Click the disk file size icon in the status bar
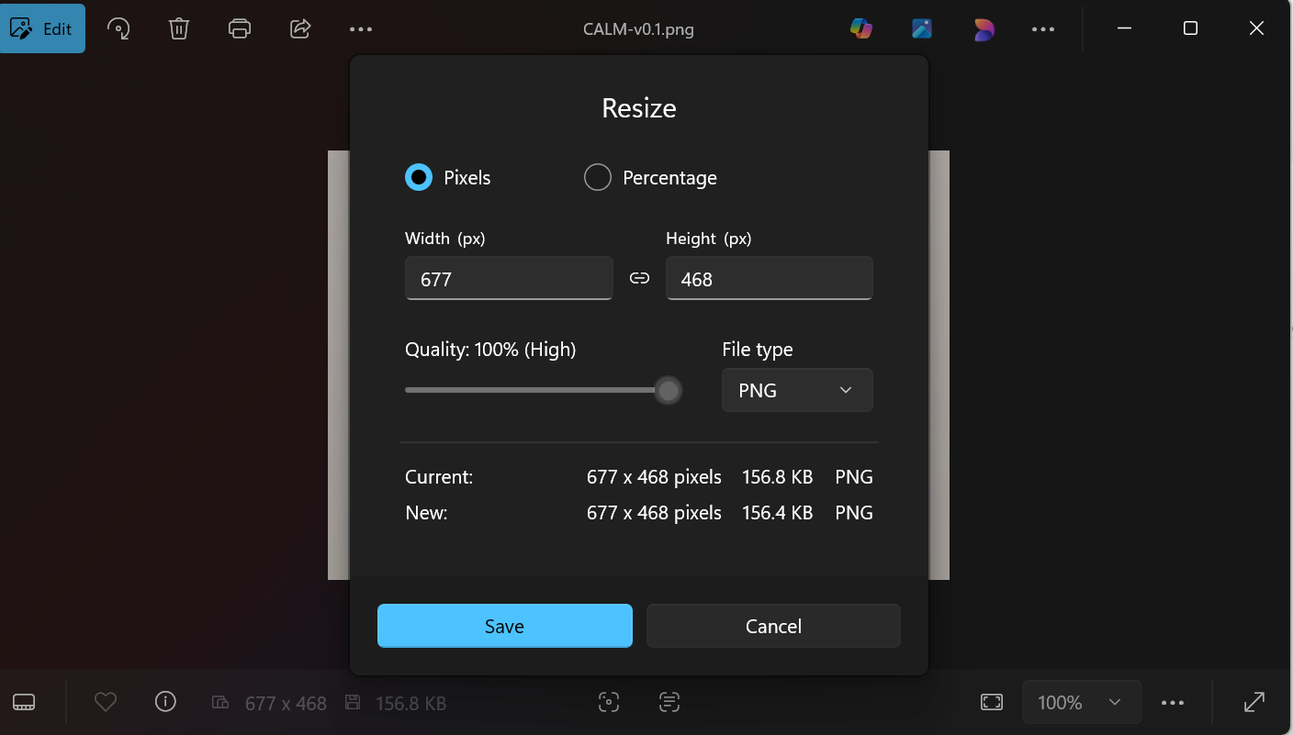Image resolution: width=1293 pixels, height=735 pixels. [x=352, y=703]
